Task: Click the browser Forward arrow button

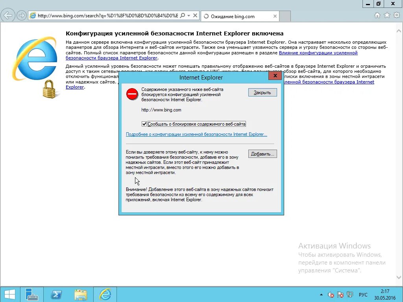Action: point(21,15)
